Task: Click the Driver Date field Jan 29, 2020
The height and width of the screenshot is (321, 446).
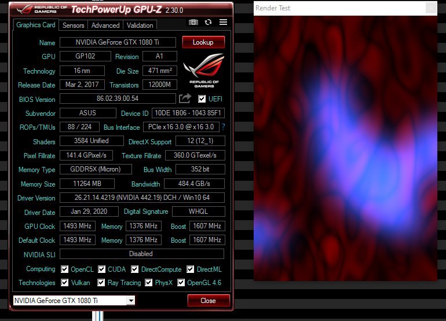Action: (x=89, y=211)
